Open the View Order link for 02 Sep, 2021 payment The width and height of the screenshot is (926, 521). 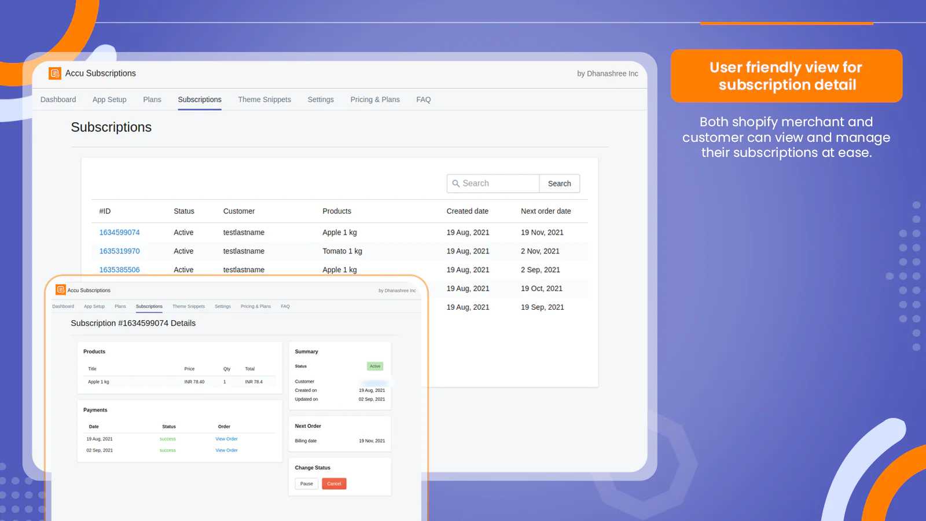pyautogui.click(x=226, y=450)
